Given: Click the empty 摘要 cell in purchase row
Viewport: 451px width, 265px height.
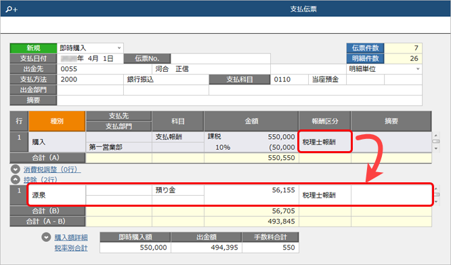Looking at the screenshot, I should (x=391, y=142).
